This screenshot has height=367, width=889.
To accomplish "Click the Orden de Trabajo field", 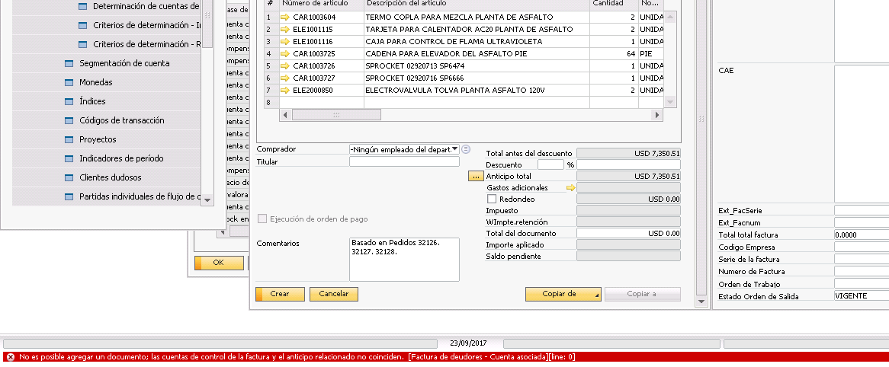I will (x=862, y=284).
